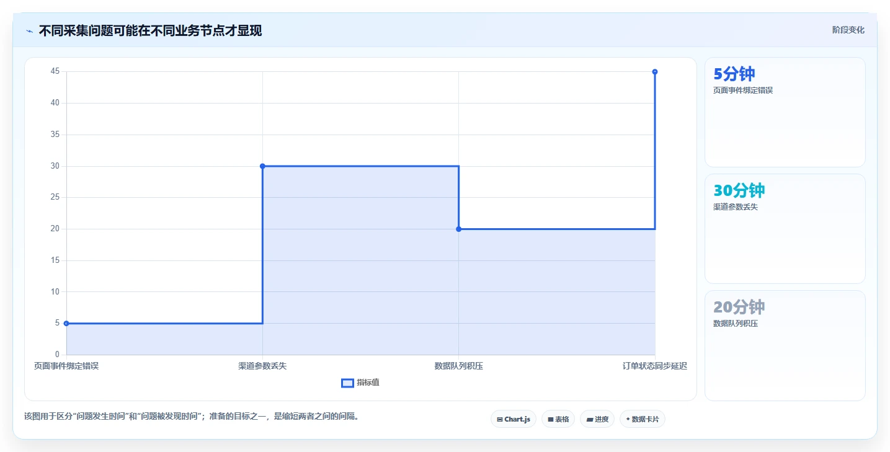Select the Chart.js tag pill
The image size is (890, 452).
coord(513,419)
